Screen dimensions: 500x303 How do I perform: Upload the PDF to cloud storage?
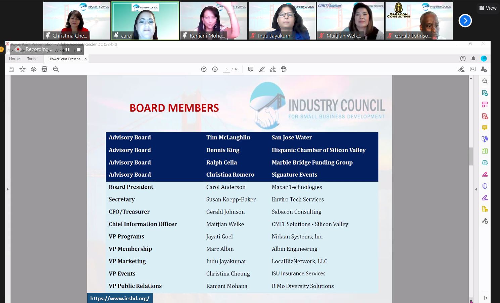pyautogui.click(x=34, y=69)
